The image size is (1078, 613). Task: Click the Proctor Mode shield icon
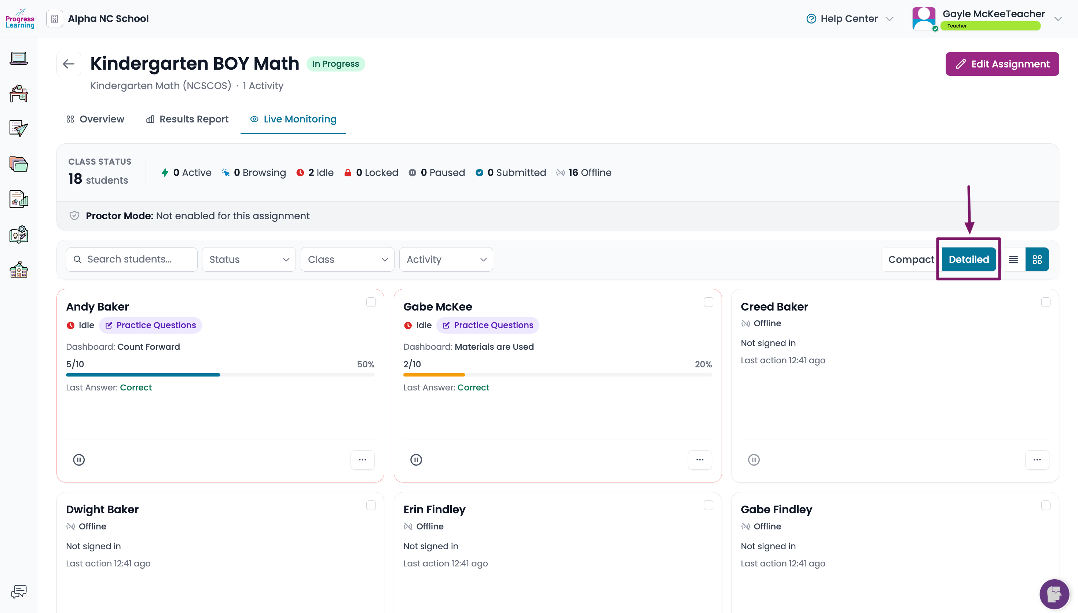click(74, 216)
